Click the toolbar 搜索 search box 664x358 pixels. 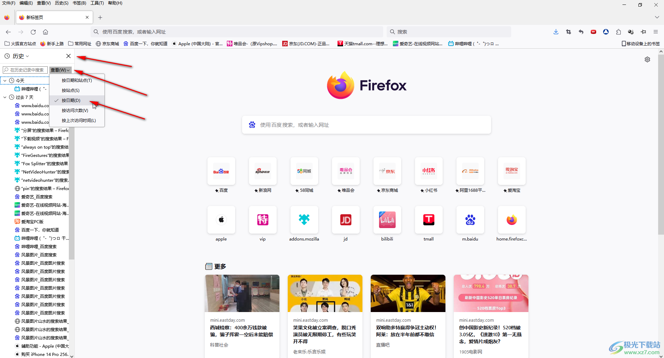[x=449, y=32]
